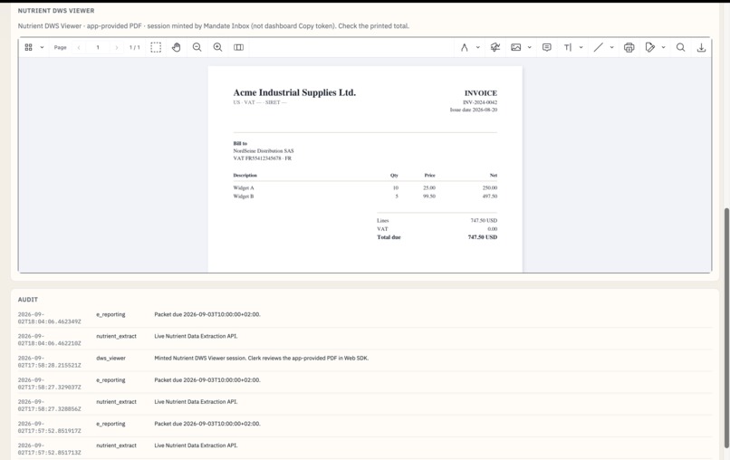
Task: Click the VAT 0.00 amount
Action: tap(492, 229)
